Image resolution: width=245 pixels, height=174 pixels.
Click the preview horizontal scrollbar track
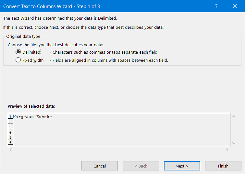[x=119, y=150]
